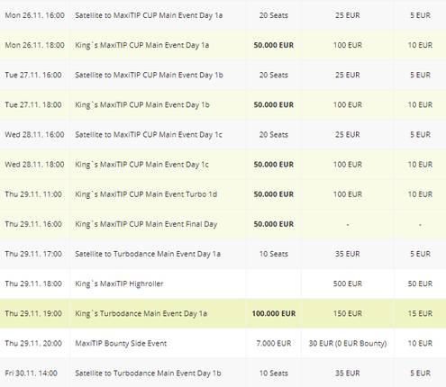Open King's MaxiTIP CUP Main Event Turbo 1d
The image size is (446, 387).
[x=146, y=194]
